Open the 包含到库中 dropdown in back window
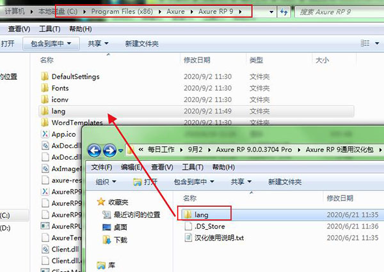384x272 pixels. (x=51, y=43)
